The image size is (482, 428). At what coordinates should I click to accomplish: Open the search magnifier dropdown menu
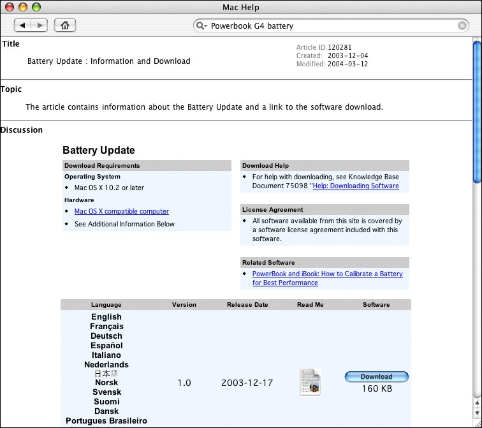[201, 26]
